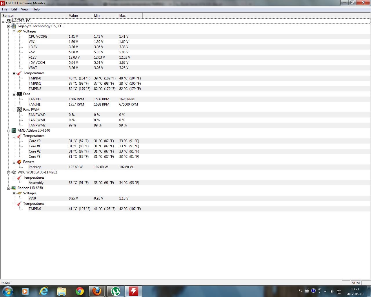Click the KACPER-PC computer icon
Screen dimensions: 371x297
8,21
